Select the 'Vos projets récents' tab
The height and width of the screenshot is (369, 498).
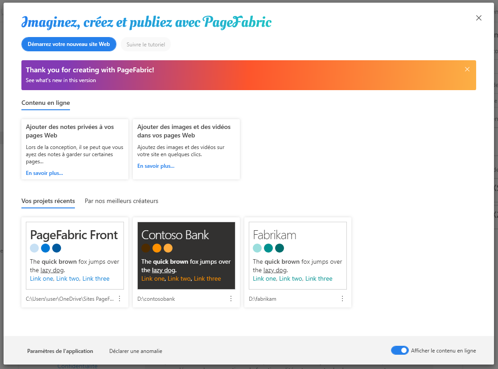click(x=48, y=201)
